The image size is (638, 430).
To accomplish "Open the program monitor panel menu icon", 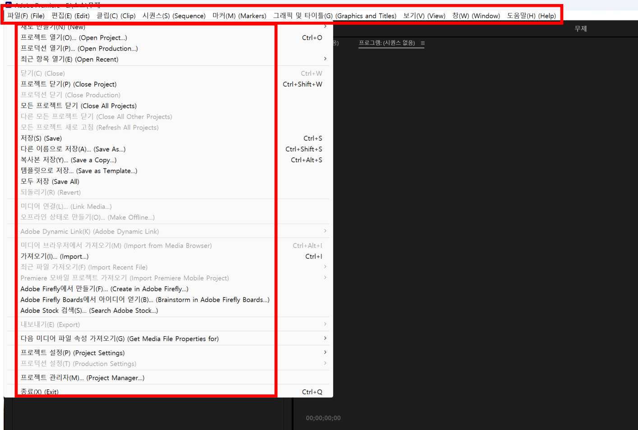I will pyautogui.click(x=422, y=43).
